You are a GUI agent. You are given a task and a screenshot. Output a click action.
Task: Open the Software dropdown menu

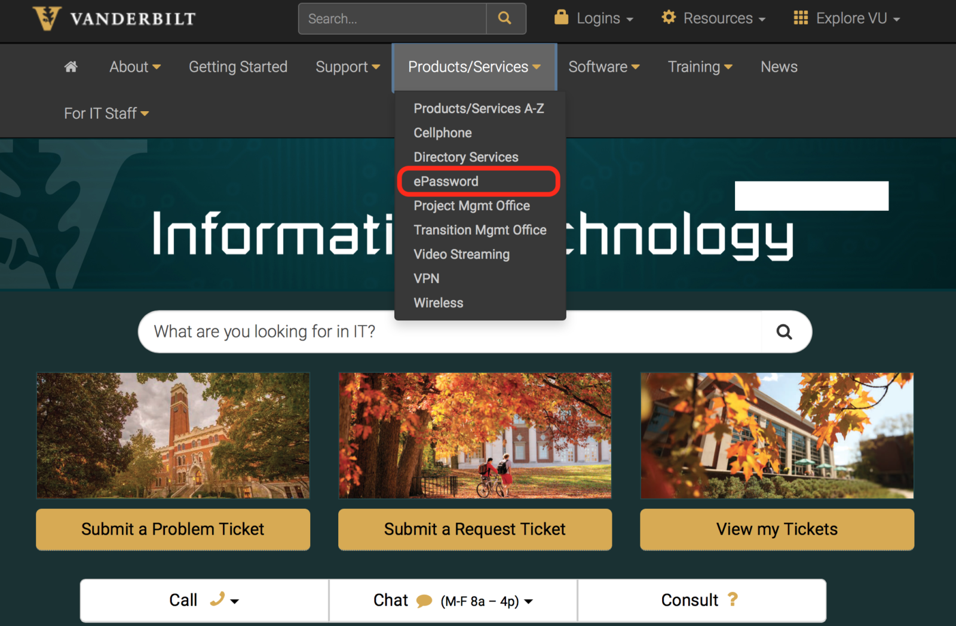pos(603,67)
